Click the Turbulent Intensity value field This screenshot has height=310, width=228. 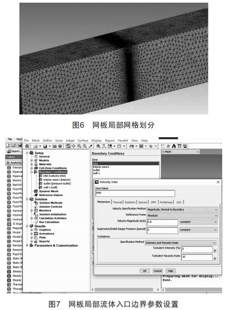click(x=197, y=249)
